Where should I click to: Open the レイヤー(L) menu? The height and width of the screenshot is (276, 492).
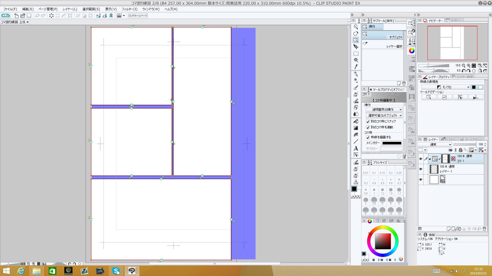[70, 9]
